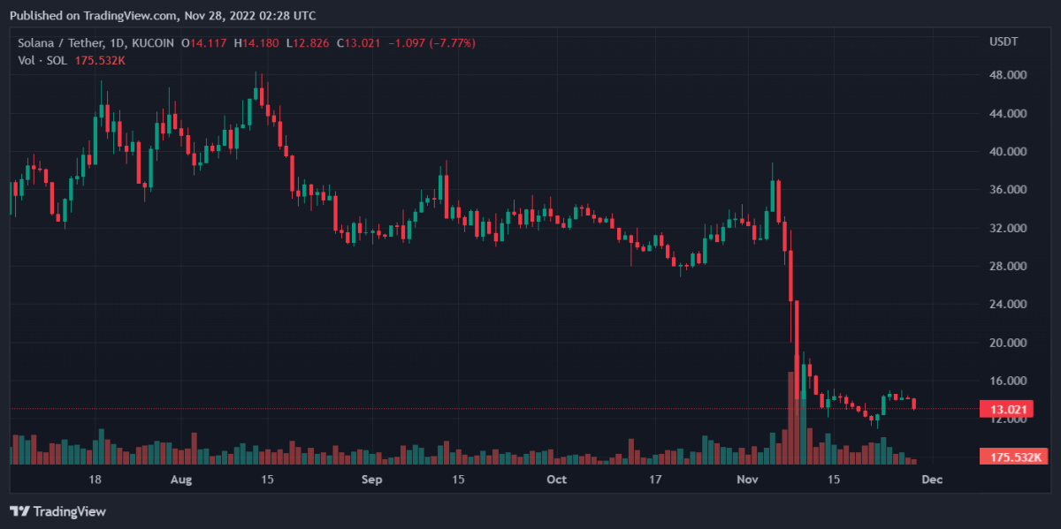Select the 32.000 price level label
Screen dimensions: 1061x529
coord(1009,228)
